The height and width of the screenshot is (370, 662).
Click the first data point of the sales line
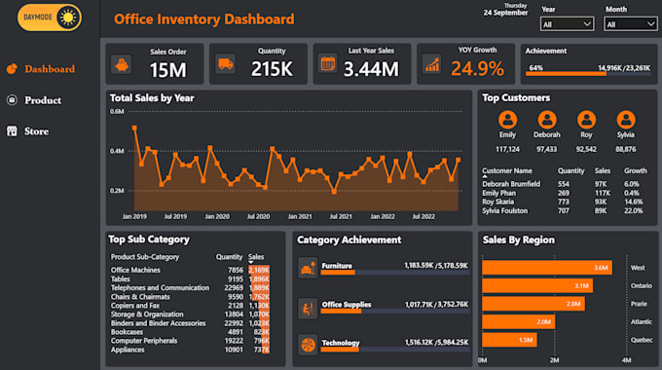(x=134, y=128)
